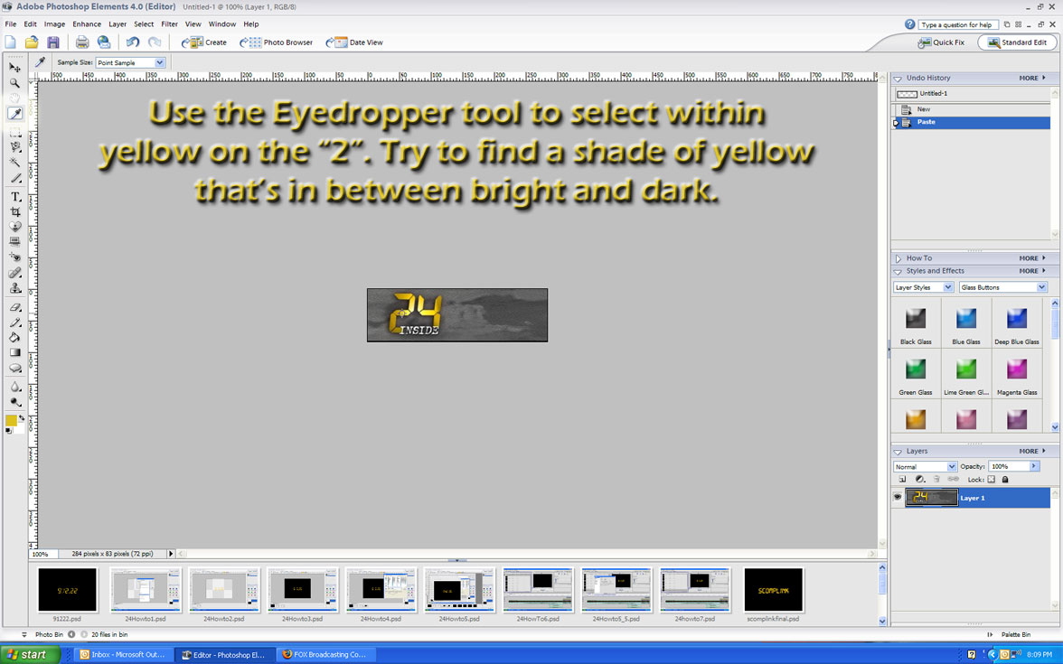Redo using the redo arrow
The image size is (1063, 664).
point(155,42)
